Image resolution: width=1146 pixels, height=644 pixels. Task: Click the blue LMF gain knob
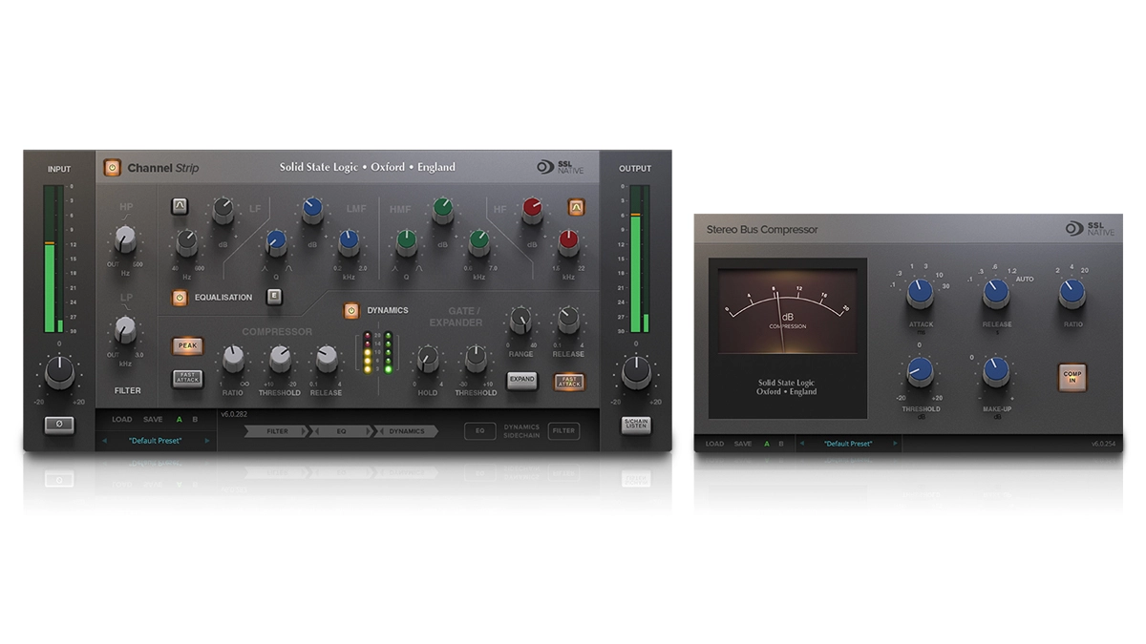tap(312, 211)
